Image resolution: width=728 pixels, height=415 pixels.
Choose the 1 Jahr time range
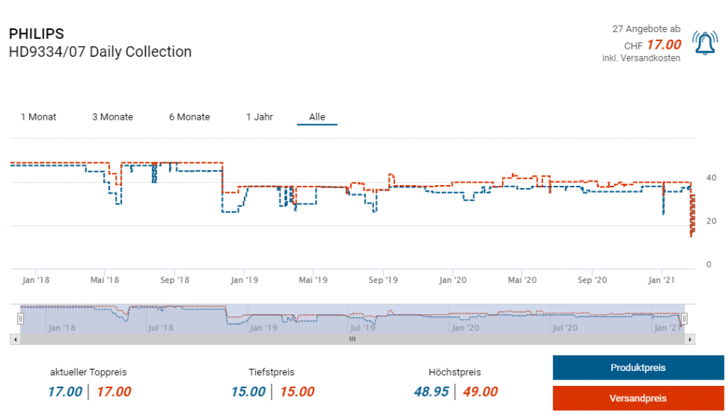(x=259, y=117)
